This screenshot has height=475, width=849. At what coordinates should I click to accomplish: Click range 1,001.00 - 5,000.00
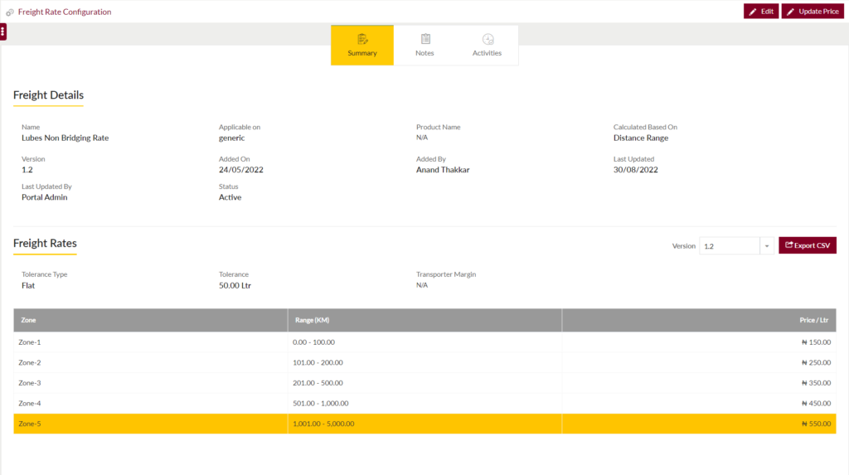coord(323,424)
